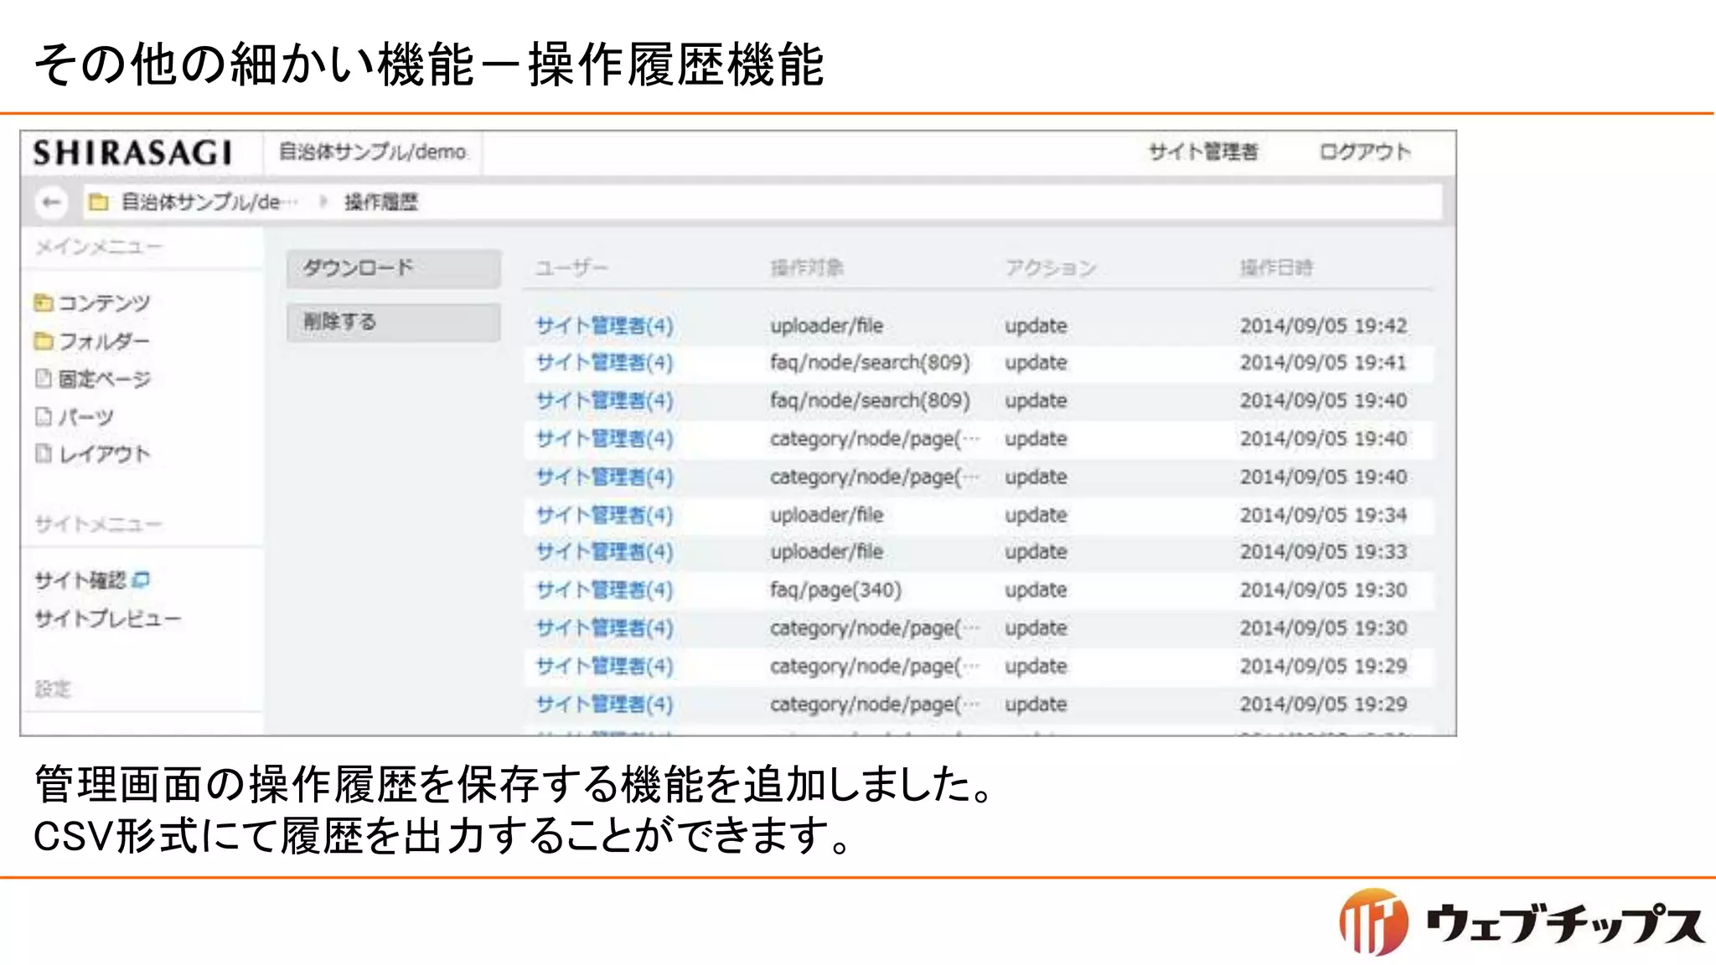The image size is (1716, 965).
Task: Click サイト管理者(4) in the 19:41 row
Action: pyautogui.click(x=604, y=363)
